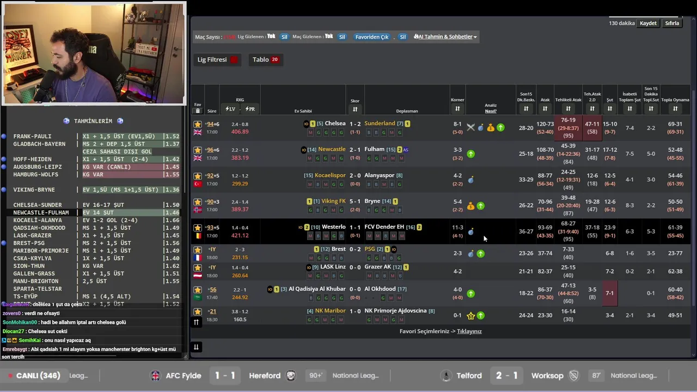The height and width of the screenshot is (392, 697).
Task: Click money bag icon in Chelsea row
Action: [x=490, y=127]
